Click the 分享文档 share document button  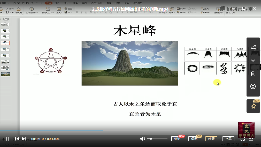click(231, 11)
